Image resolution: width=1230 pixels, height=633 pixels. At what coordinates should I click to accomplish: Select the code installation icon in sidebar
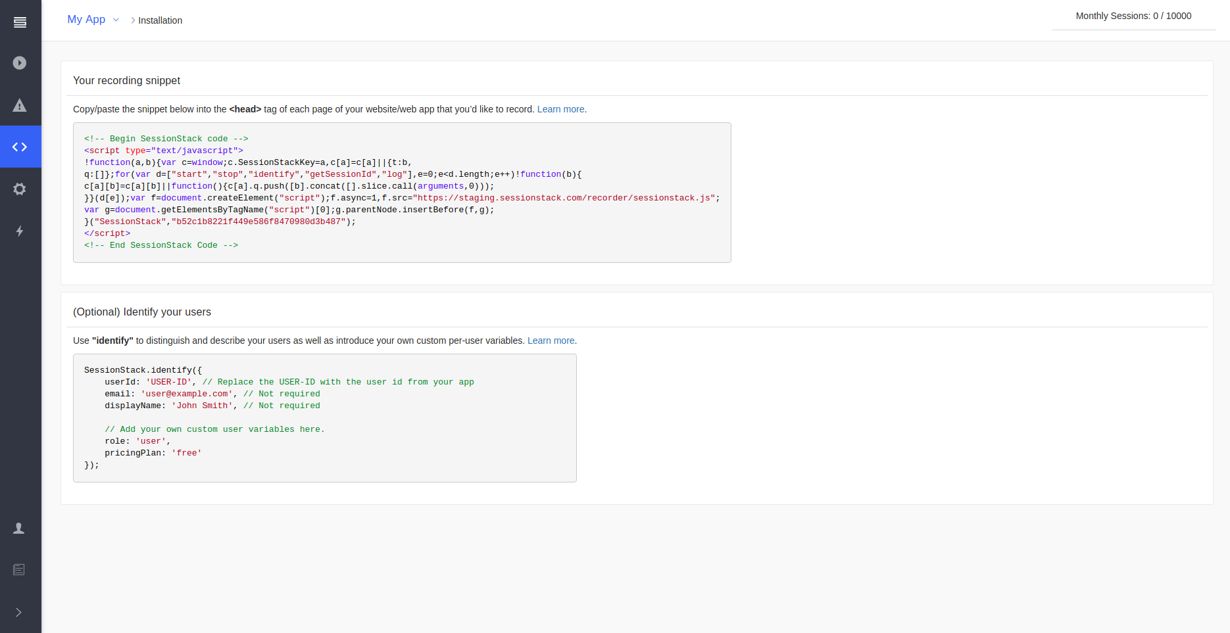20,147
